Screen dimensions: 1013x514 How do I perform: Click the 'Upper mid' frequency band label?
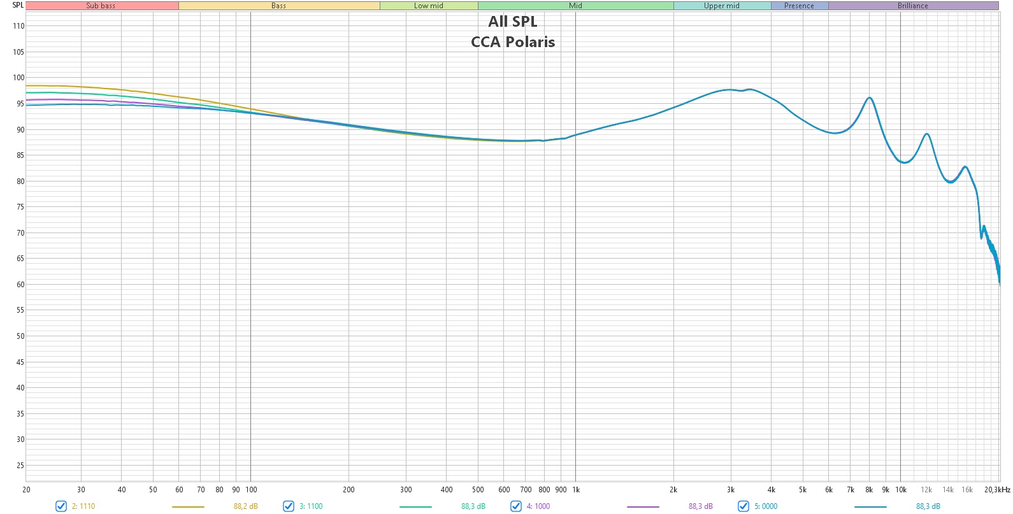(x=722, y=6)
